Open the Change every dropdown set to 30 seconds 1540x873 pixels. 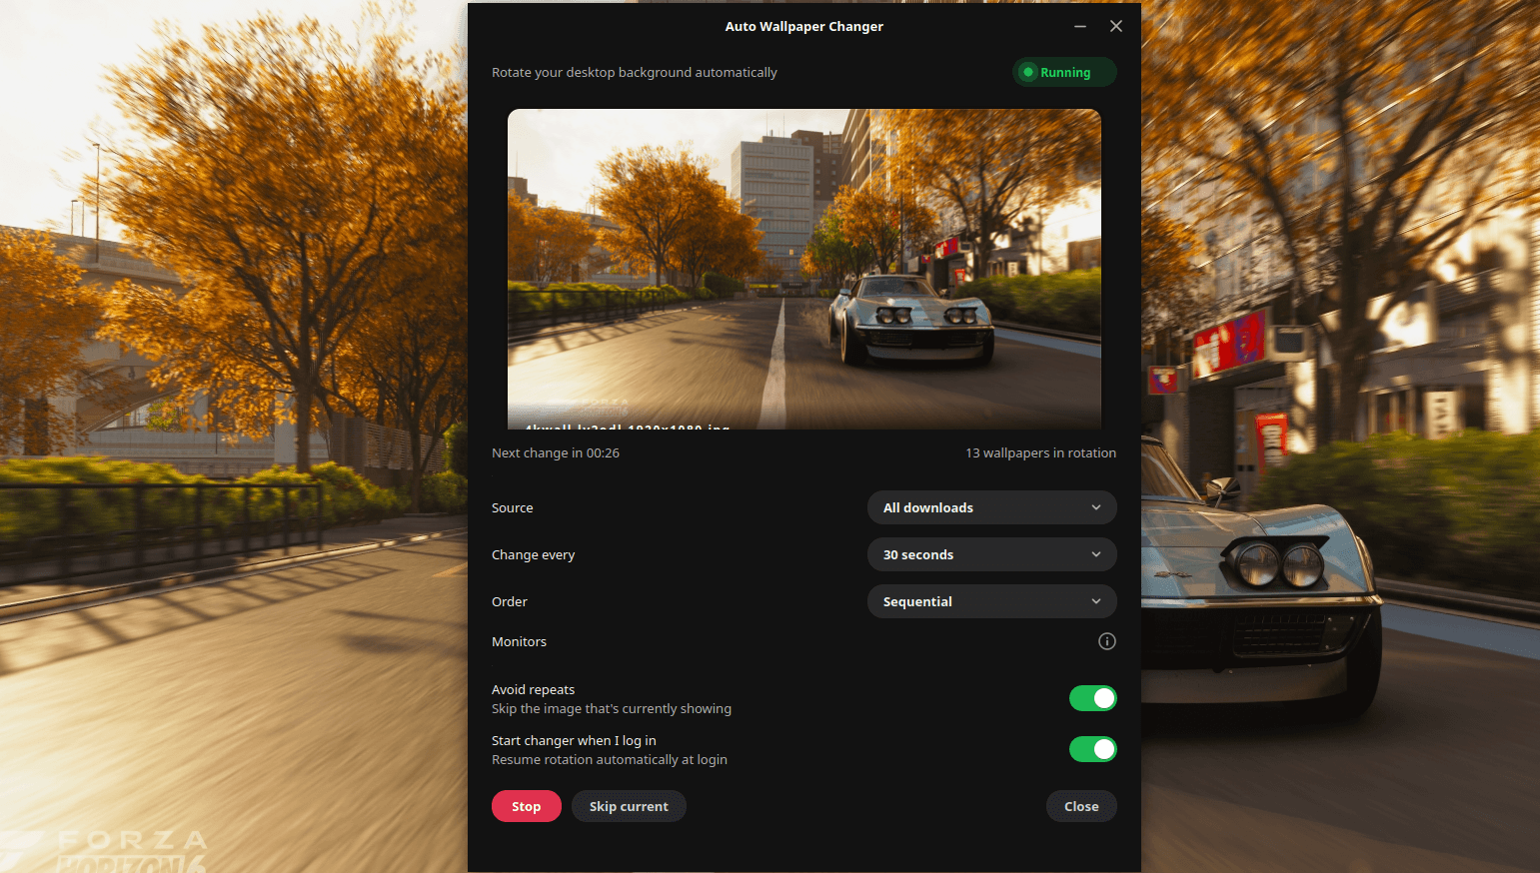coord(991,554)
